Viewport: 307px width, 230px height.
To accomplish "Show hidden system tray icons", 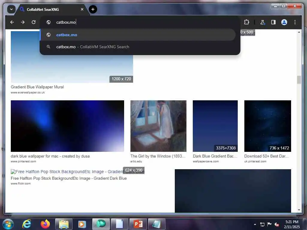I will pos(255,224).
